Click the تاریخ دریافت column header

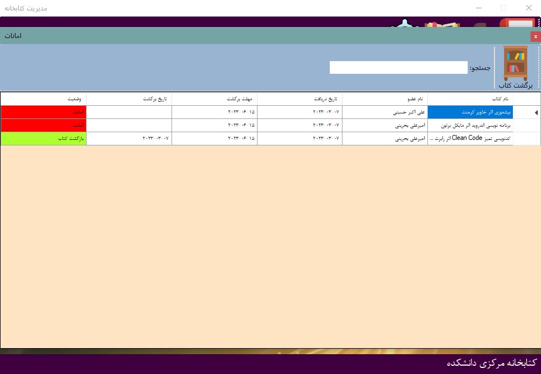point(299,99)
